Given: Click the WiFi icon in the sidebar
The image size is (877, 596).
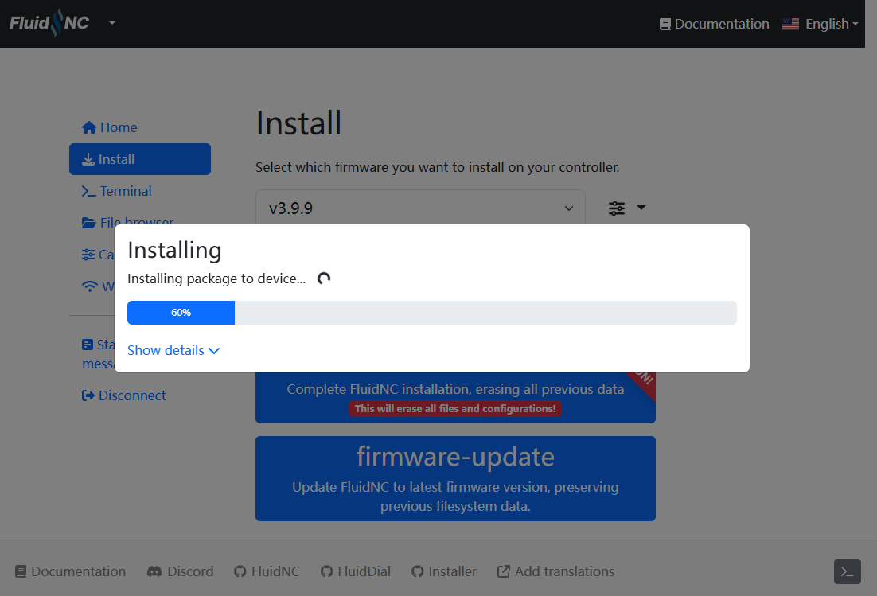Looking at the screenshot, I should [89, 286].
